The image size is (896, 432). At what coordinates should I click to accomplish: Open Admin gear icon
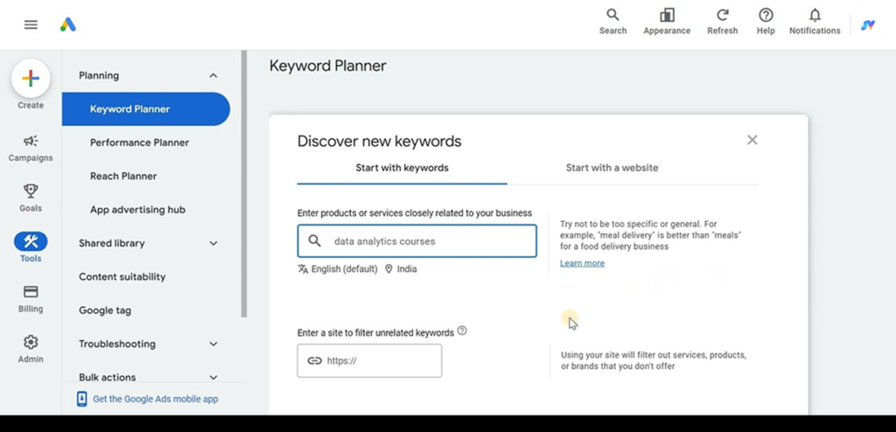pos(31,349)
